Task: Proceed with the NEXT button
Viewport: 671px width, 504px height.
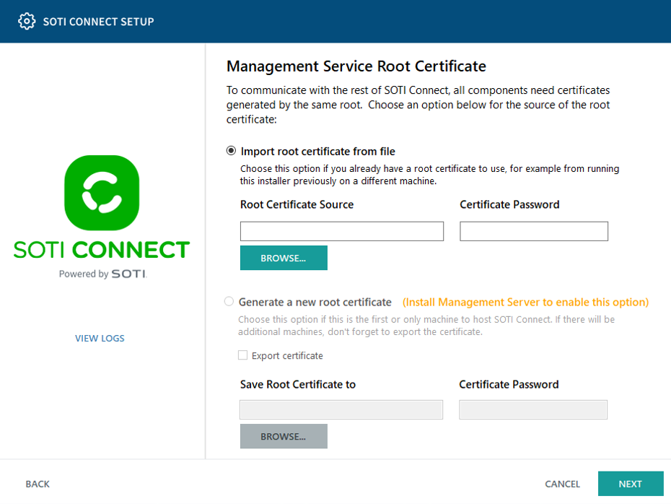Action: tap(631, 484)
